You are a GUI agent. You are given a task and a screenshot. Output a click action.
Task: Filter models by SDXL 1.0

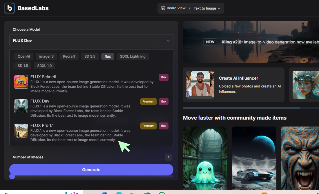coord(44,66)
